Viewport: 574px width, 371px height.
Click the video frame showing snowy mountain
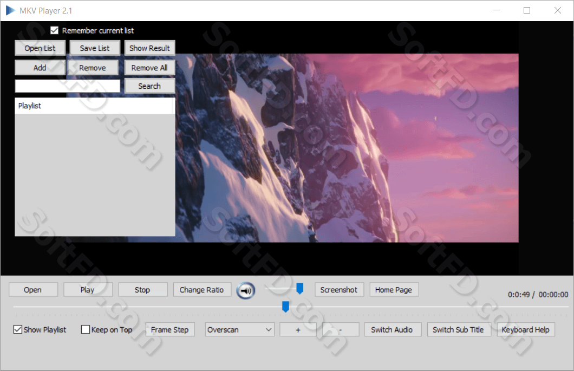347,148
